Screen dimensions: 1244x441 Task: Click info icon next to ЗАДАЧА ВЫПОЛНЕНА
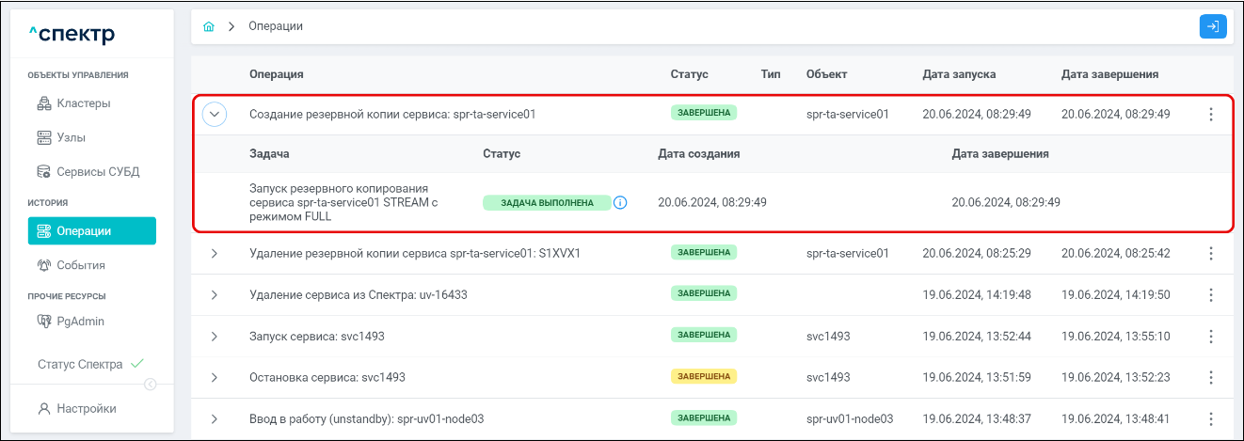pyautogui.click(x=620, y=202)
